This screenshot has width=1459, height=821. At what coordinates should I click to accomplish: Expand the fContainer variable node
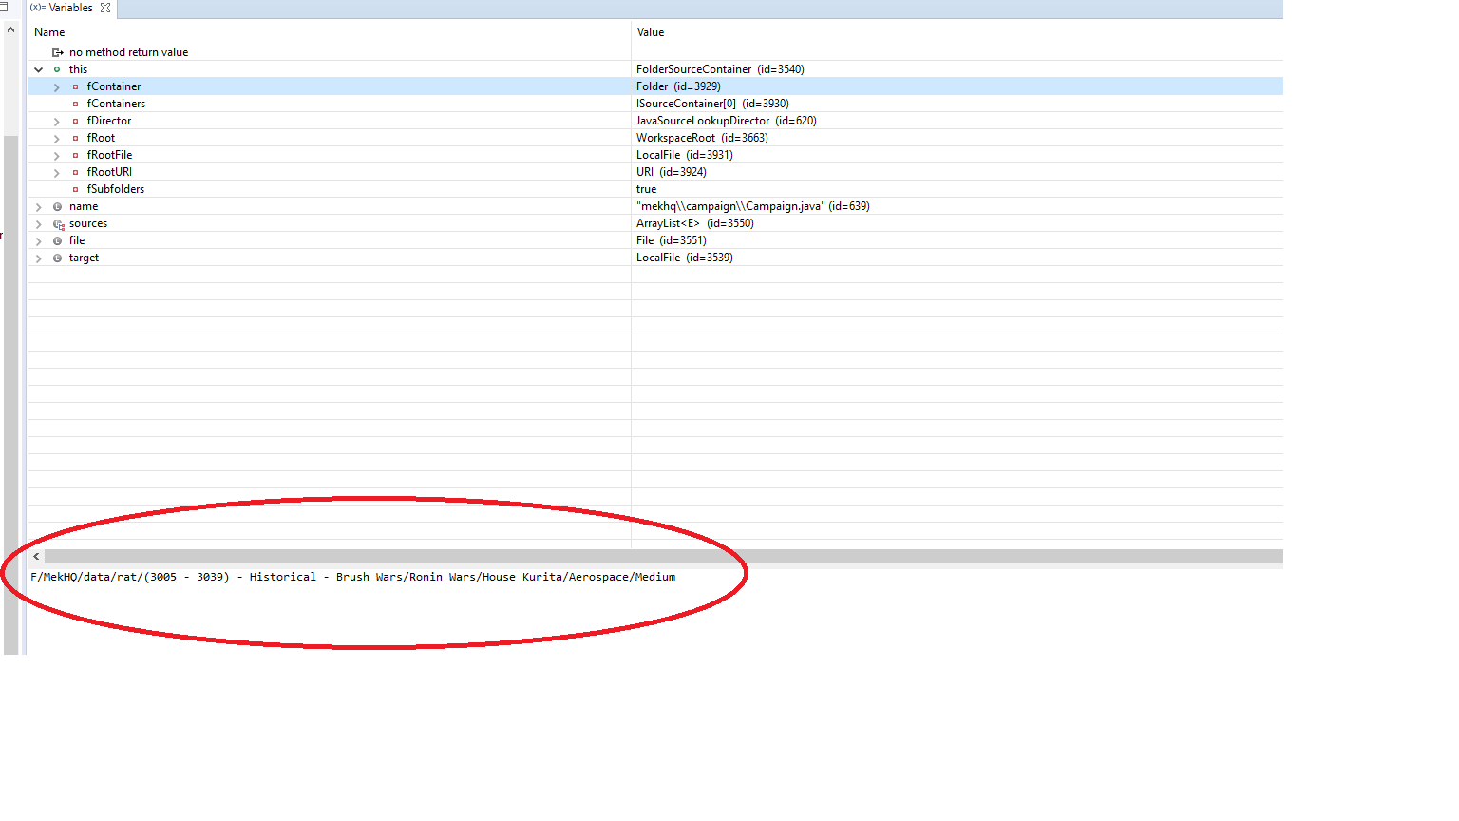click(56, 86)
